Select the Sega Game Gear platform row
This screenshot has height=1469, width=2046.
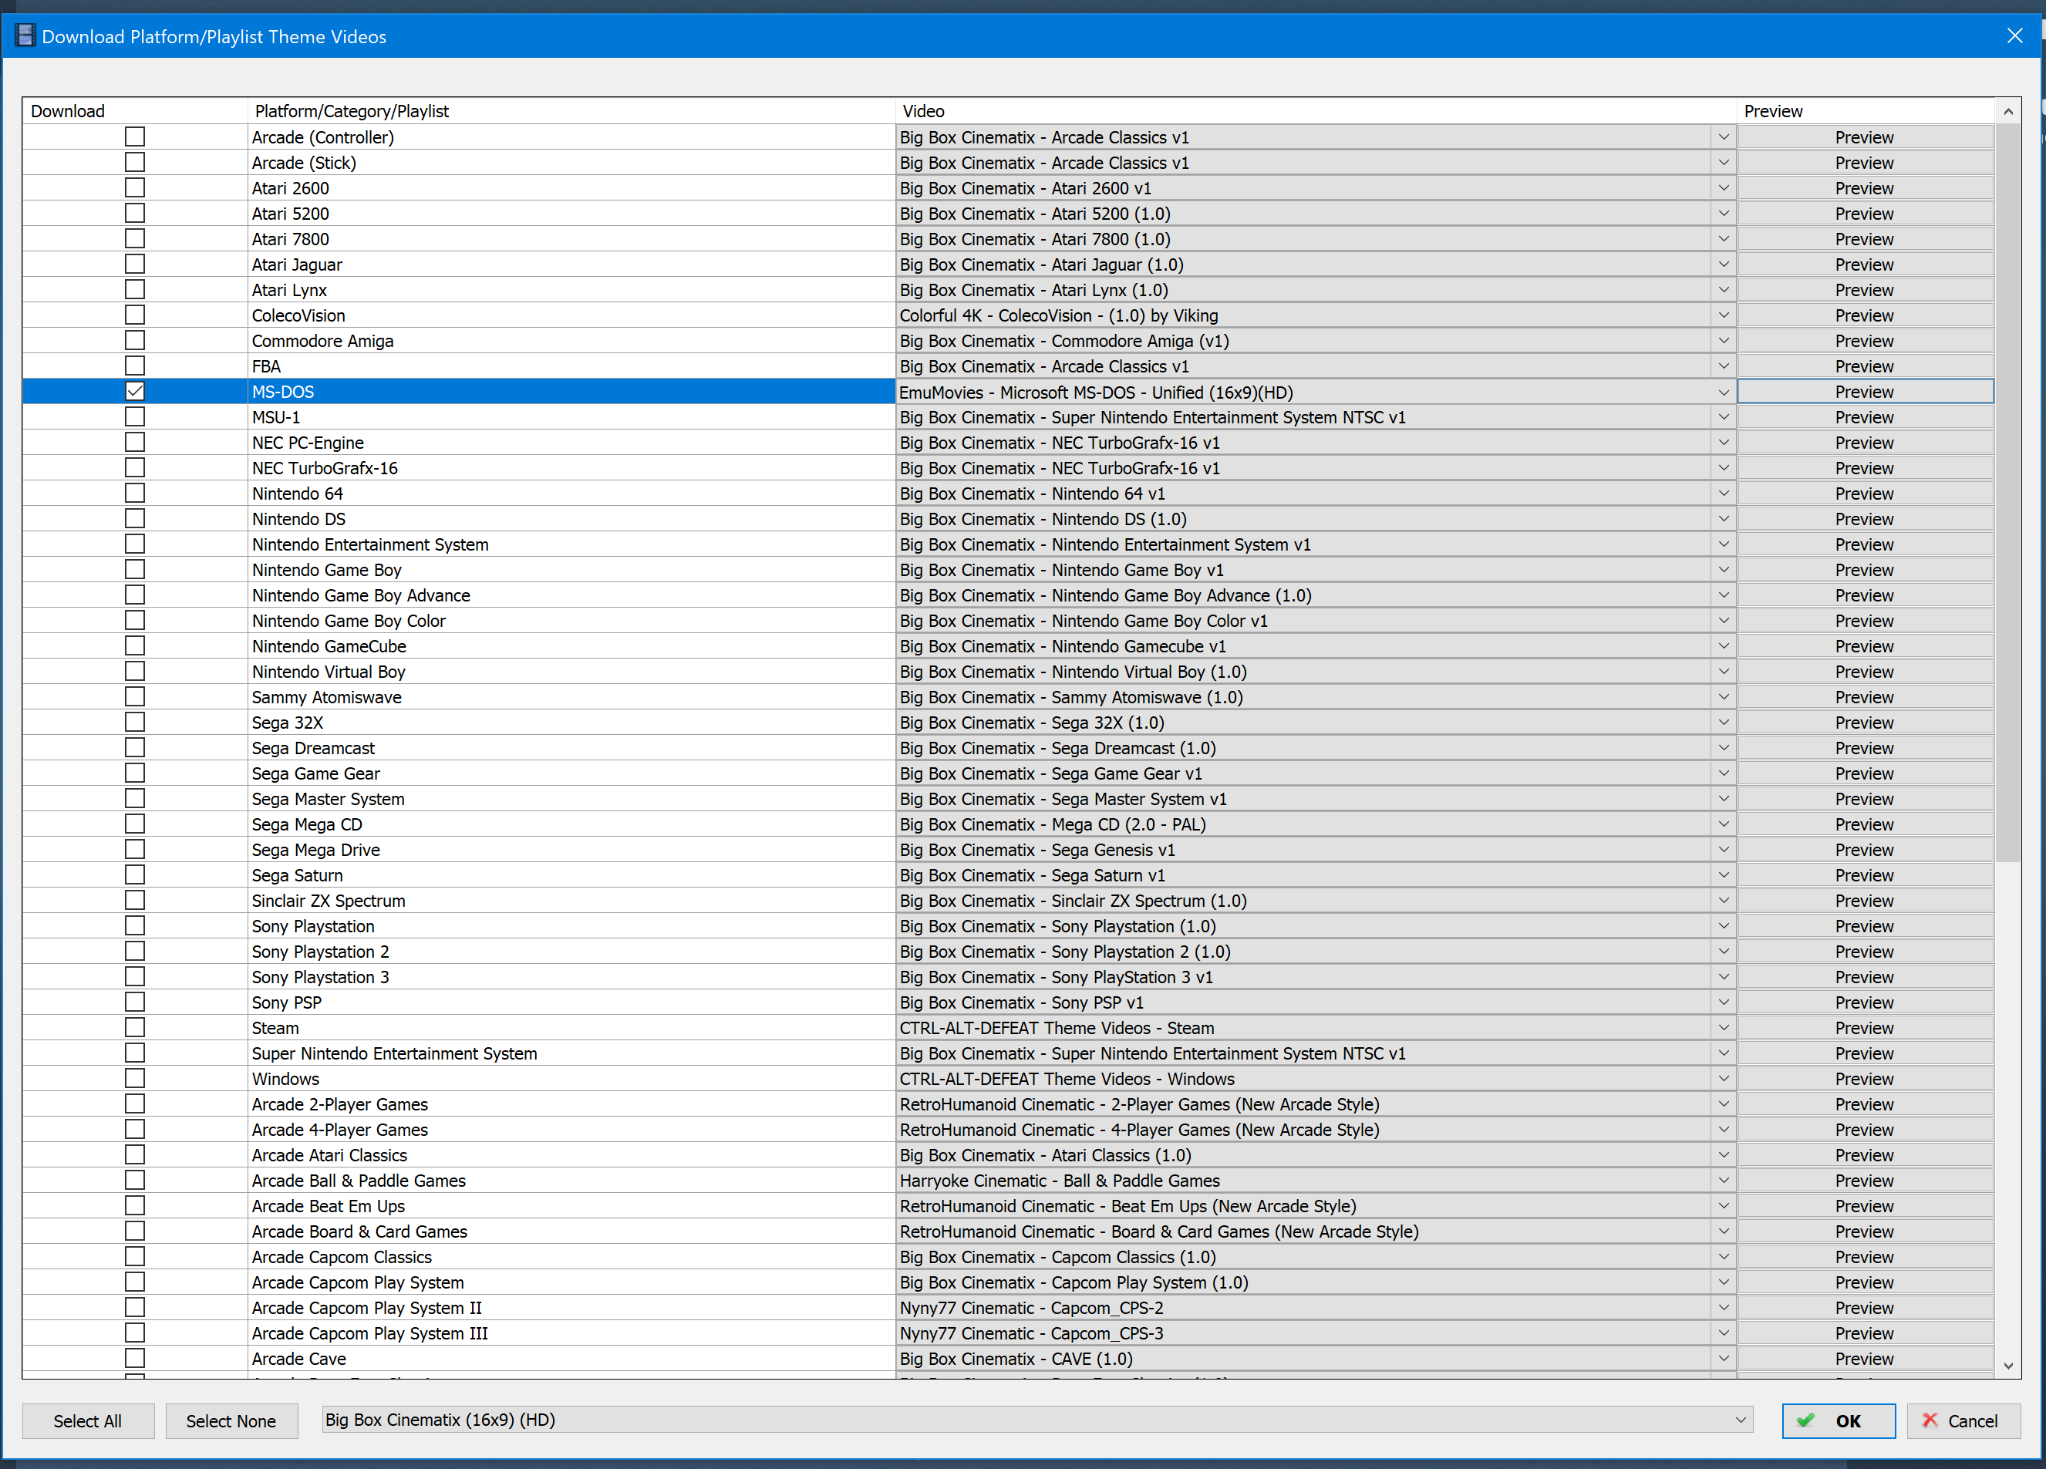[571, 773]
